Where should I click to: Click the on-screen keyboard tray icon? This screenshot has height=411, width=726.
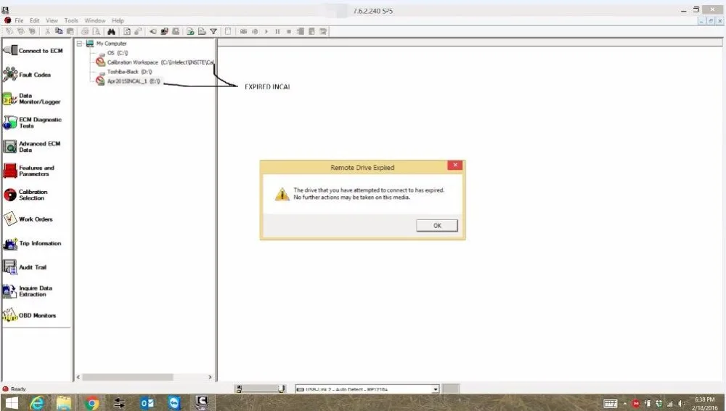pos(611,404)
